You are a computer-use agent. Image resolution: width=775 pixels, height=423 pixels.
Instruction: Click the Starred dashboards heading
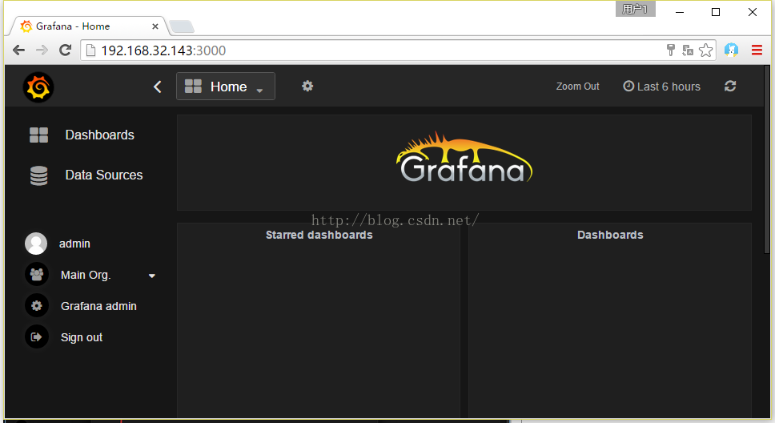point(319,235)
